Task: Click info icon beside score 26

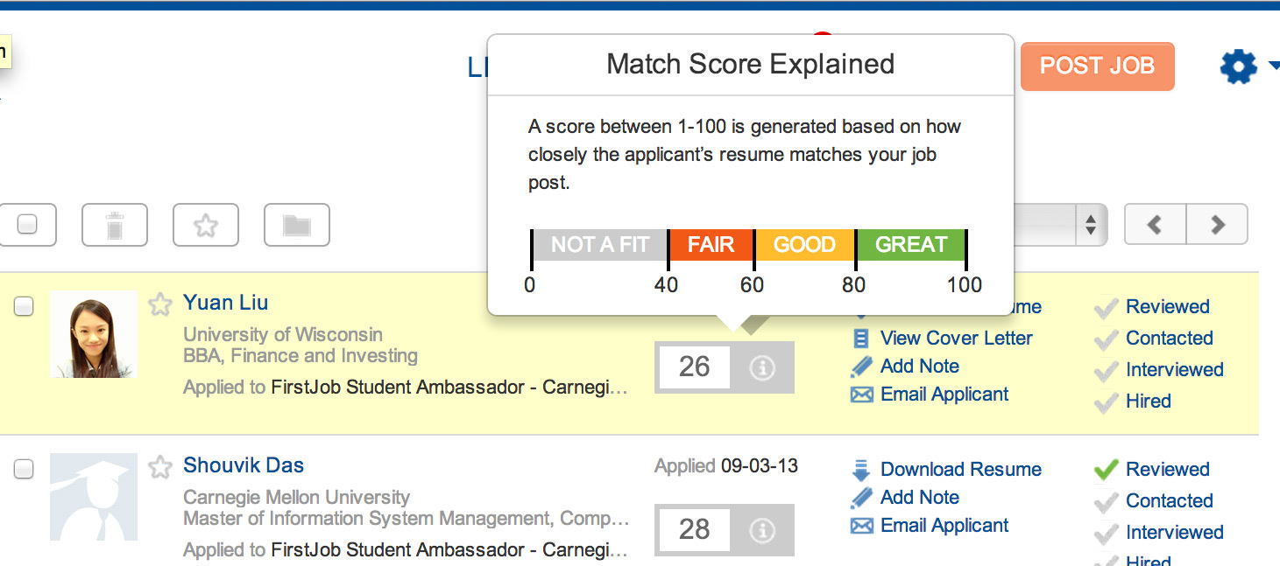Action: coord(762,367)
